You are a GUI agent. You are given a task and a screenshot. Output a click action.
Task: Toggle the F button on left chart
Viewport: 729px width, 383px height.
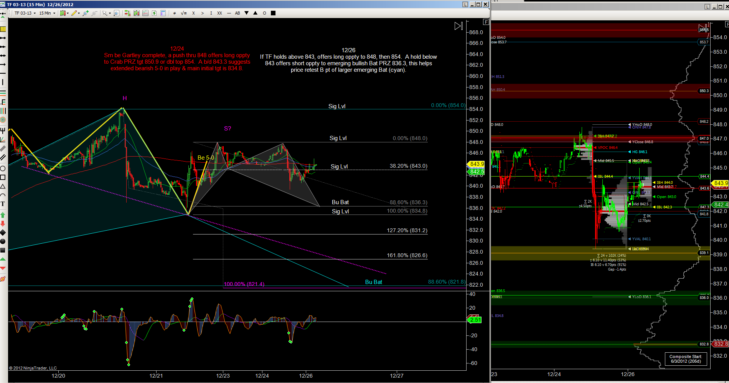pyautogui.click(x=486, y=22)
